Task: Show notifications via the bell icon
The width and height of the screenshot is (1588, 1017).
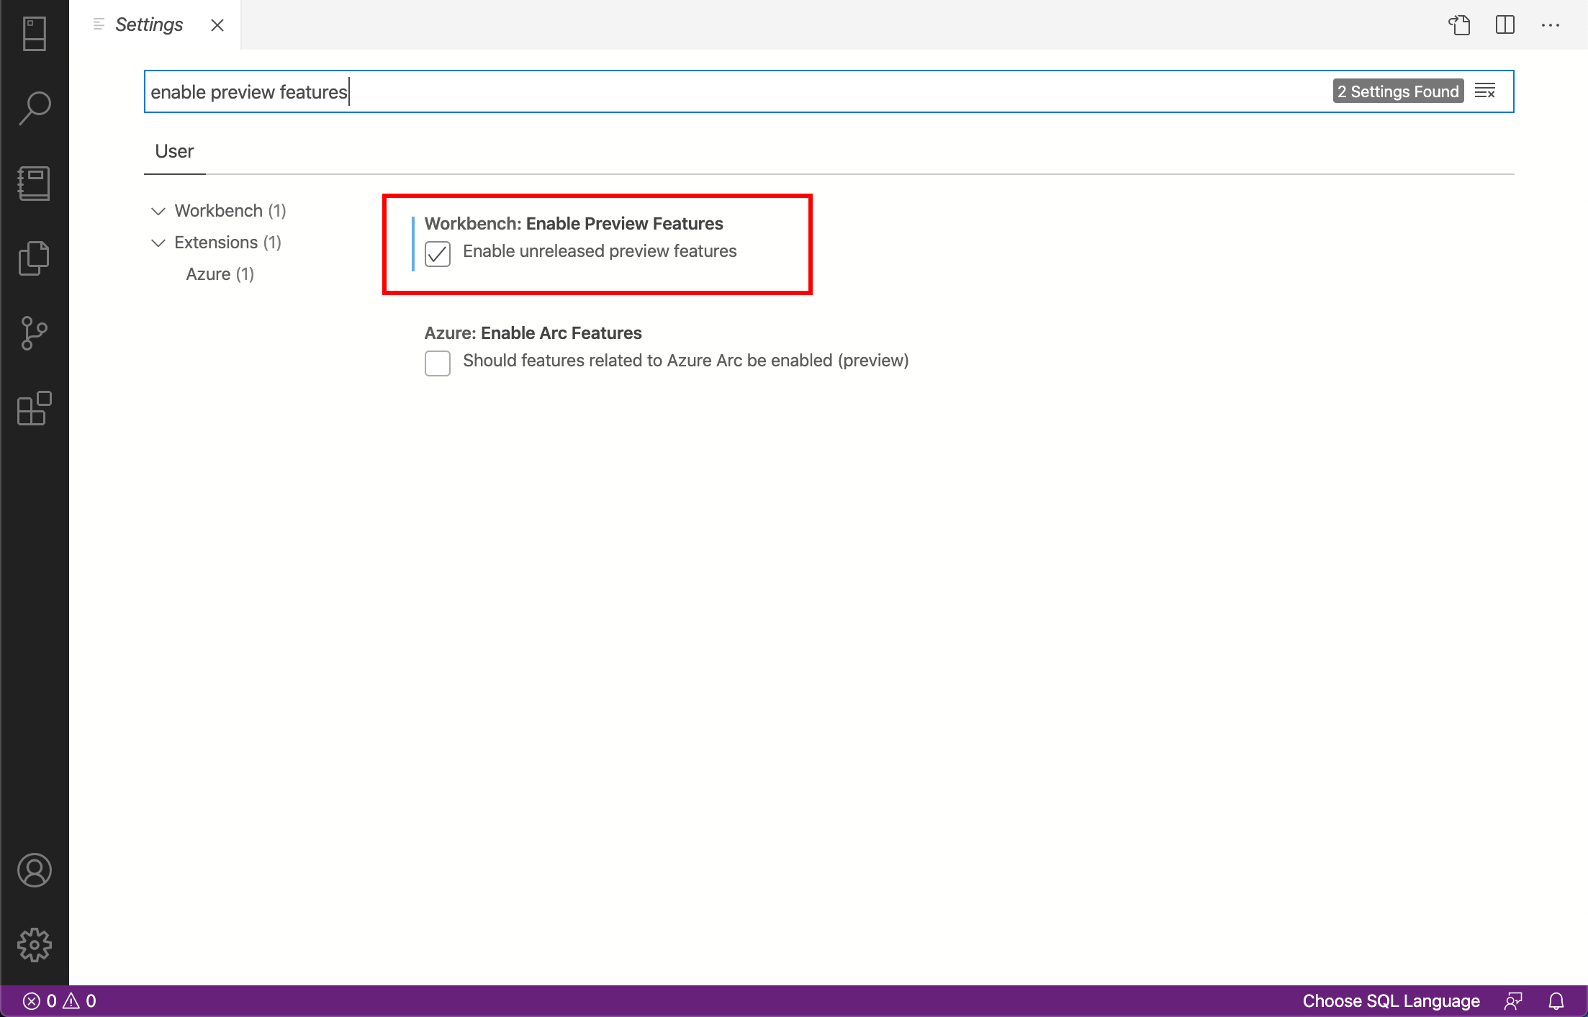Action: click(1556, 1000)
